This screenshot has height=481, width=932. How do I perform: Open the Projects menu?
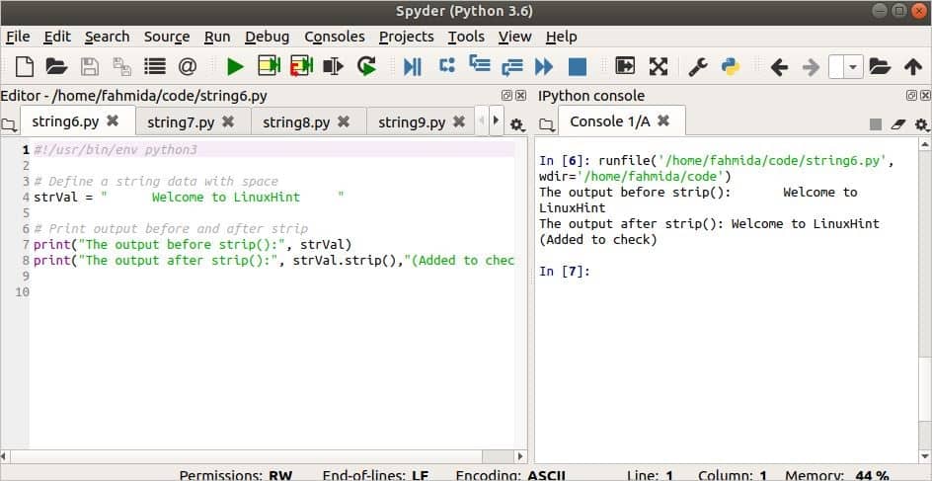(407, 37)
